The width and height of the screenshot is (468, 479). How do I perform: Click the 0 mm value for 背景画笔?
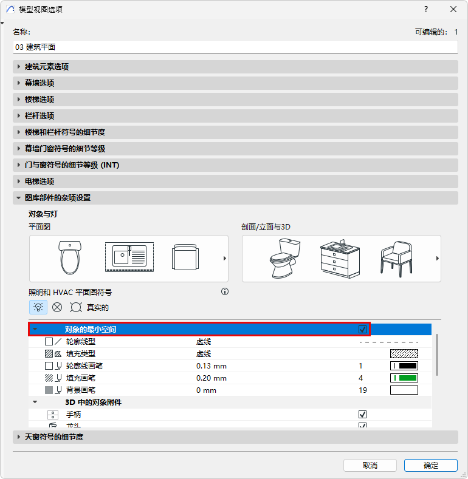click(206, 390)
